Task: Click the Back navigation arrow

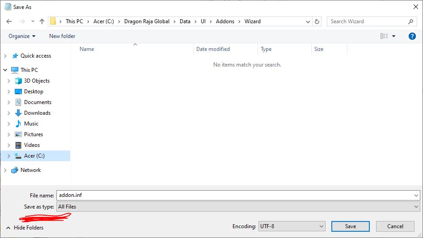Action: [9, 21]
